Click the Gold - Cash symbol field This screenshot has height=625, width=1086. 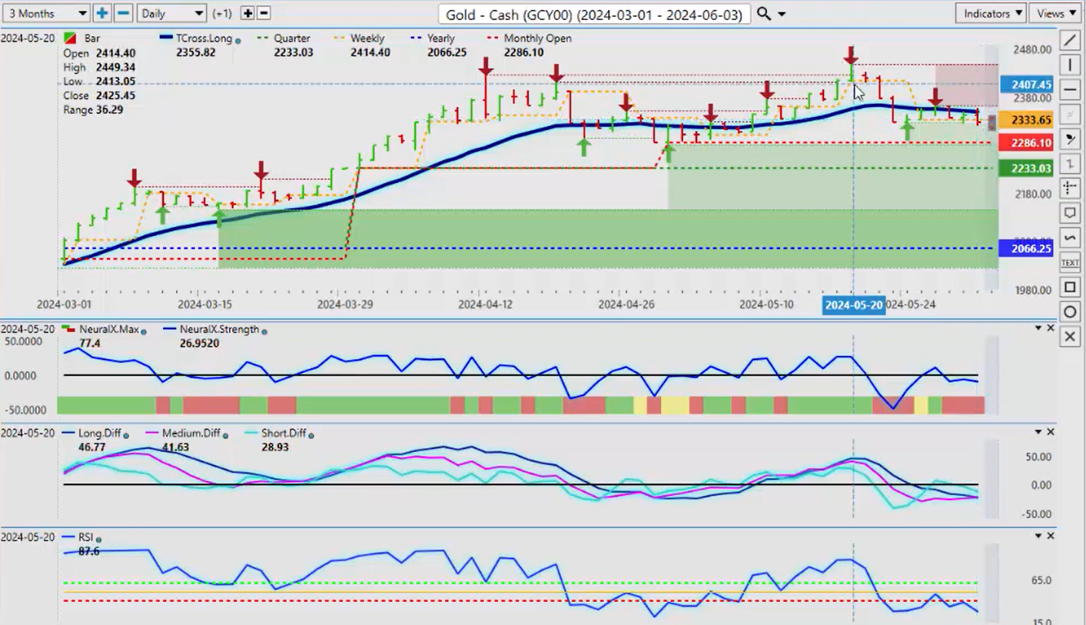pos(593,14)
